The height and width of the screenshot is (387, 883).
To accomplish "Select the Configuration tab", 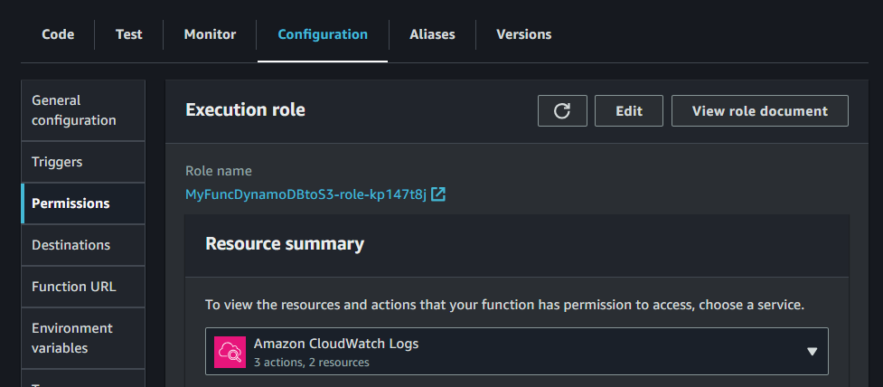I will [x=323, y=34].
